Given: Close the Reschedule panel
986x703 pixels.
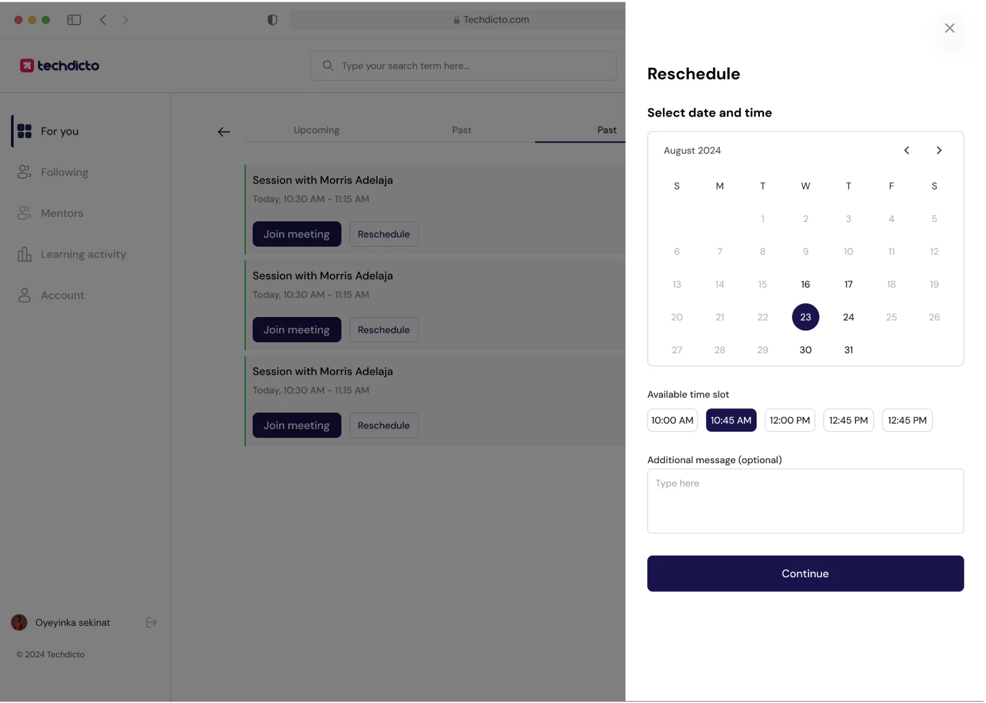Looking at the screenshot, I should click(950, 28).
